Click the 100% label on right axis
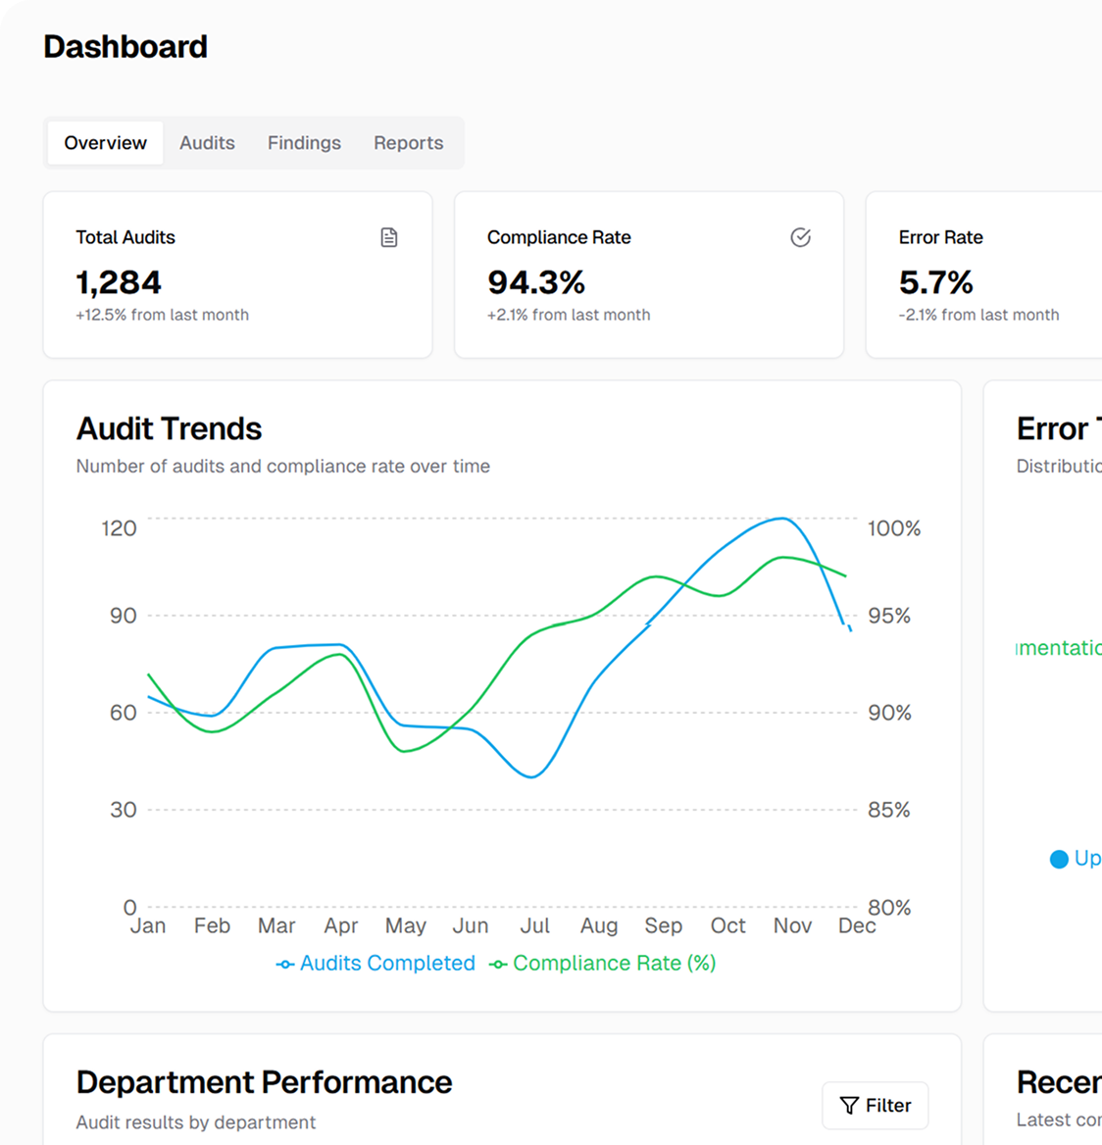1102x1145 pixels. tap(893, 528)
